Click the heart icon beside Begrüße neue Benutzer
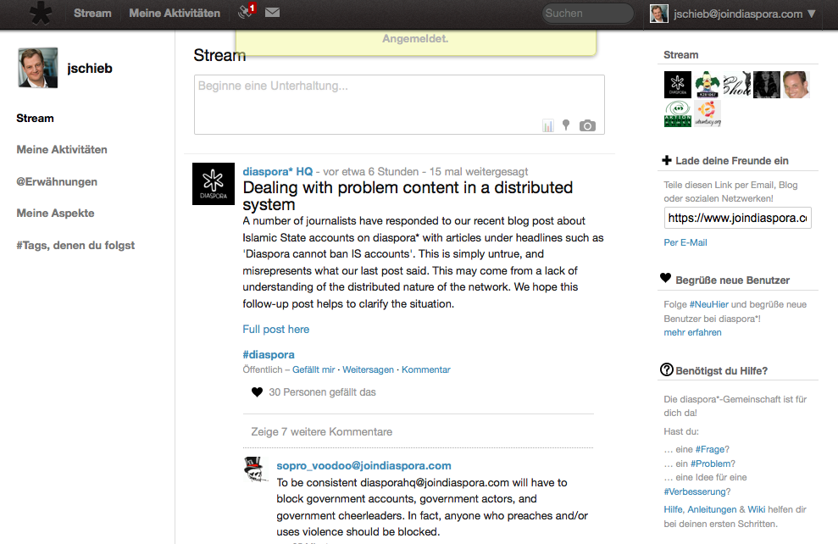 665,278
